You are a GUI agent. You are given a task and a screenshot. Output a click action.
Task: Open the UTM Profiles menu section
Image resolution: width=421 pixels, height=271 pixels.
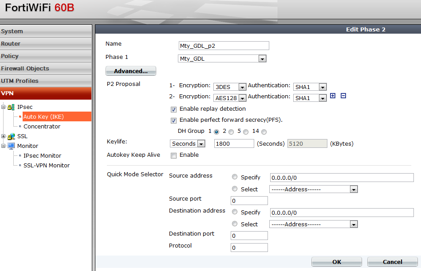pos(46,81)
